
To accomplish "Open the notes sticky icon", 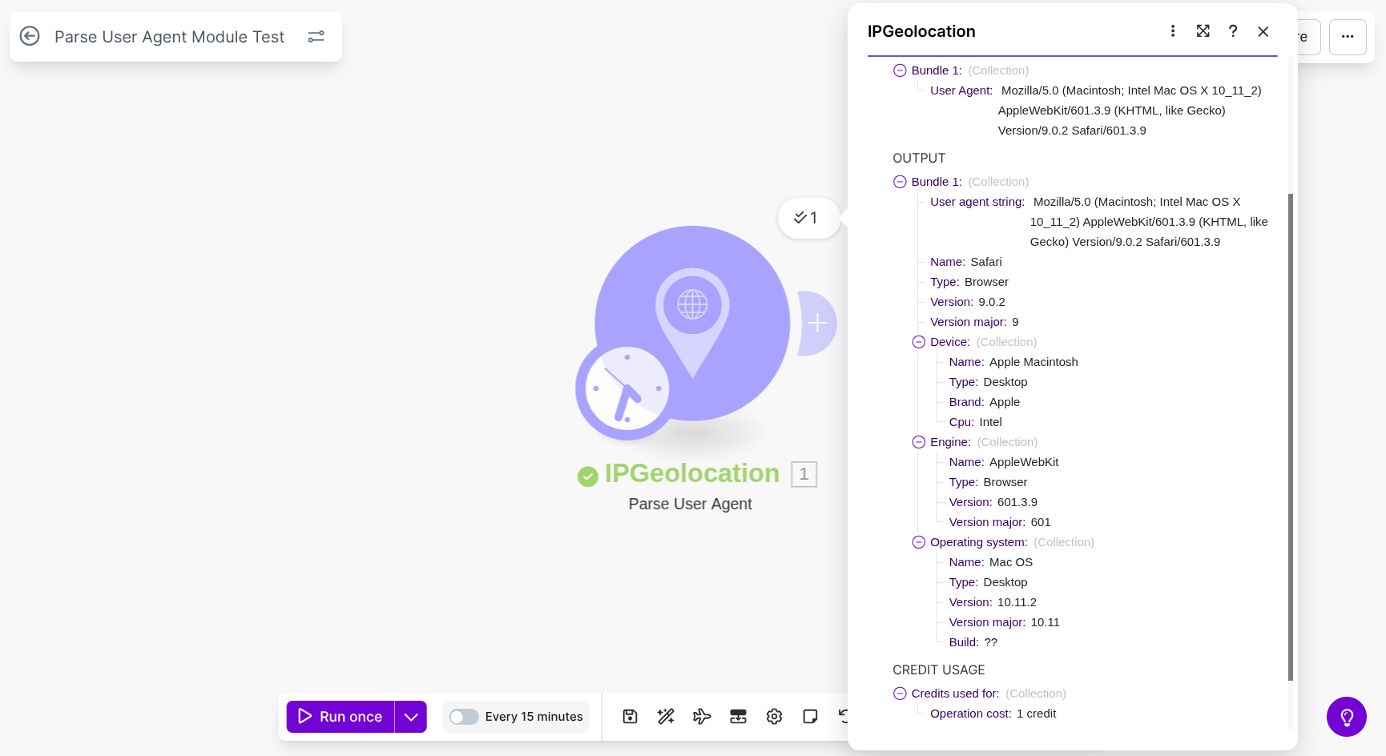I will pyautogui.click(x=810, y=717).
